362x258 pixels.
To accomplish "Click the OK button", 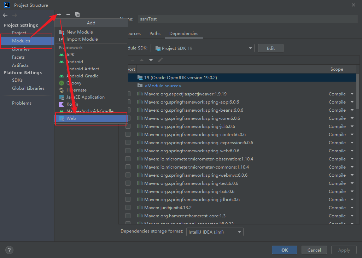I will point(285,250).
